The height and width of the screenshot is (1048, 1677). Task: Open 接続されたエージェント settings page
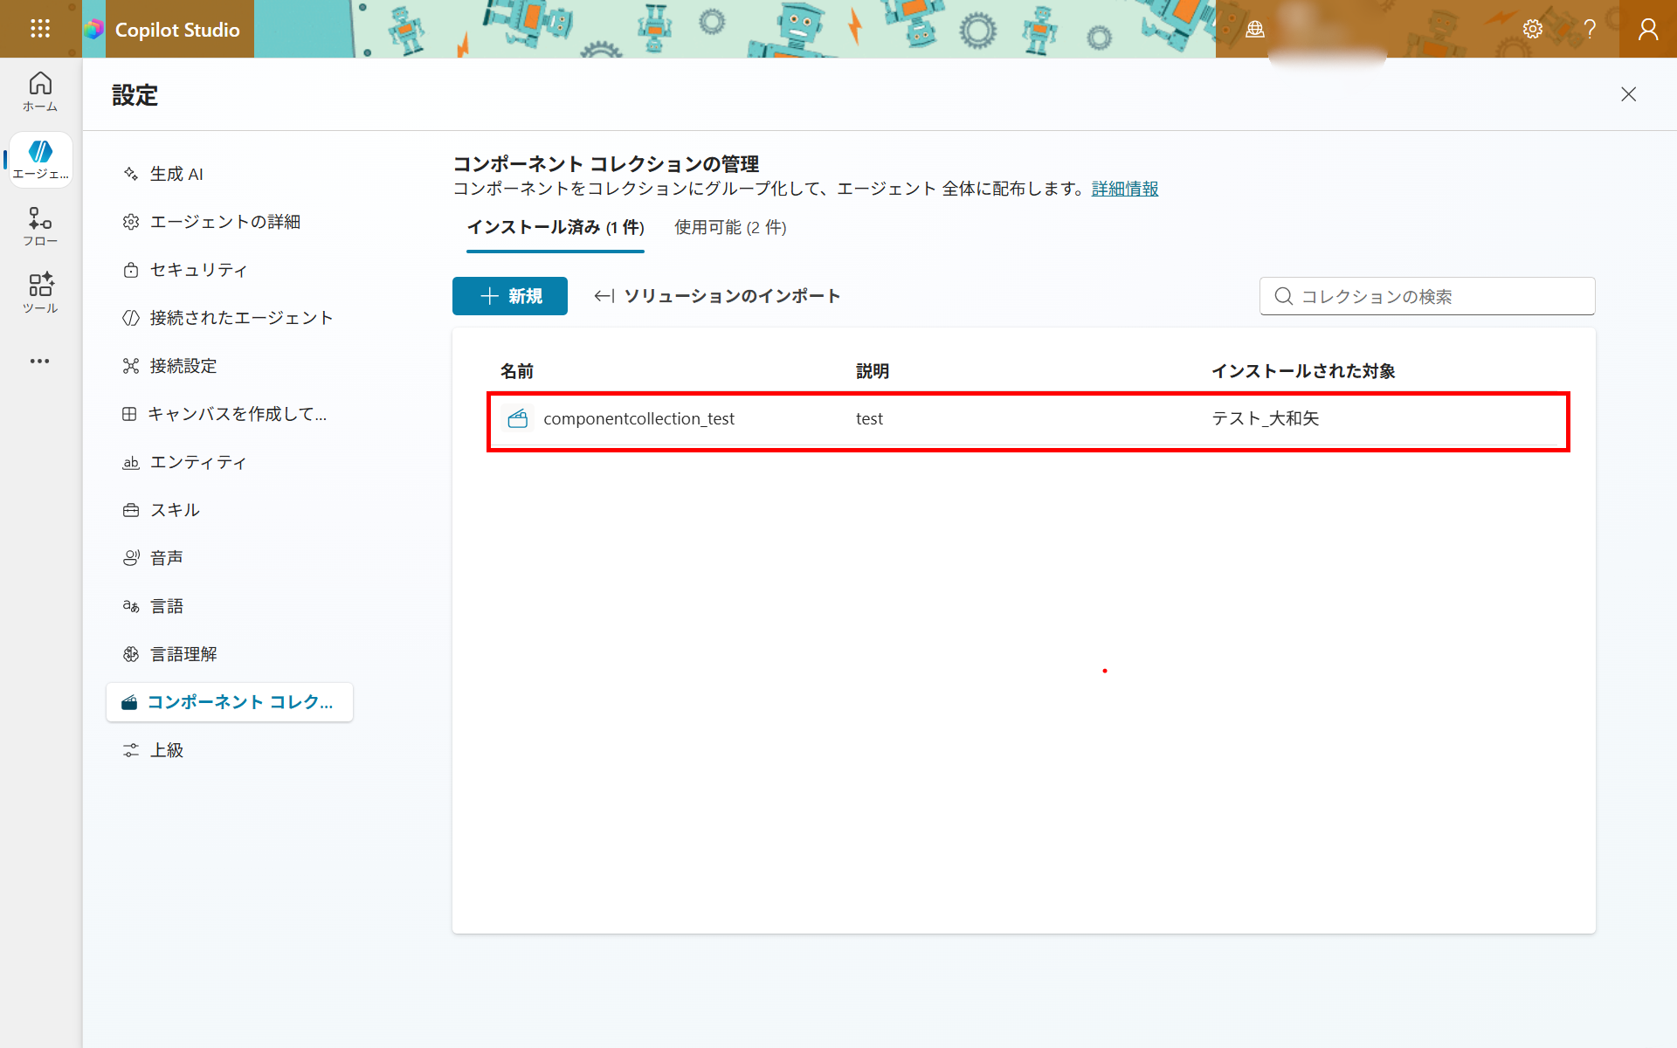click(230, 318)
